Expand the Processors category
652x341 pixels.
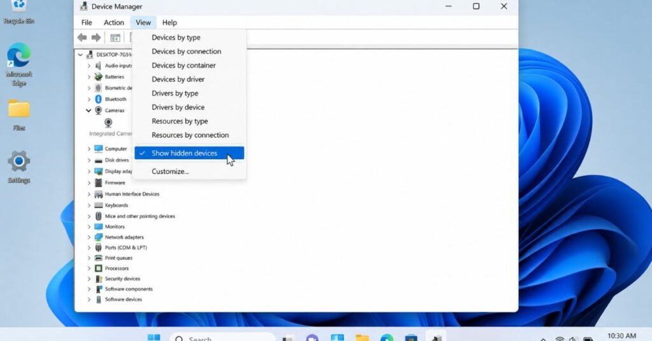point(89,268)
